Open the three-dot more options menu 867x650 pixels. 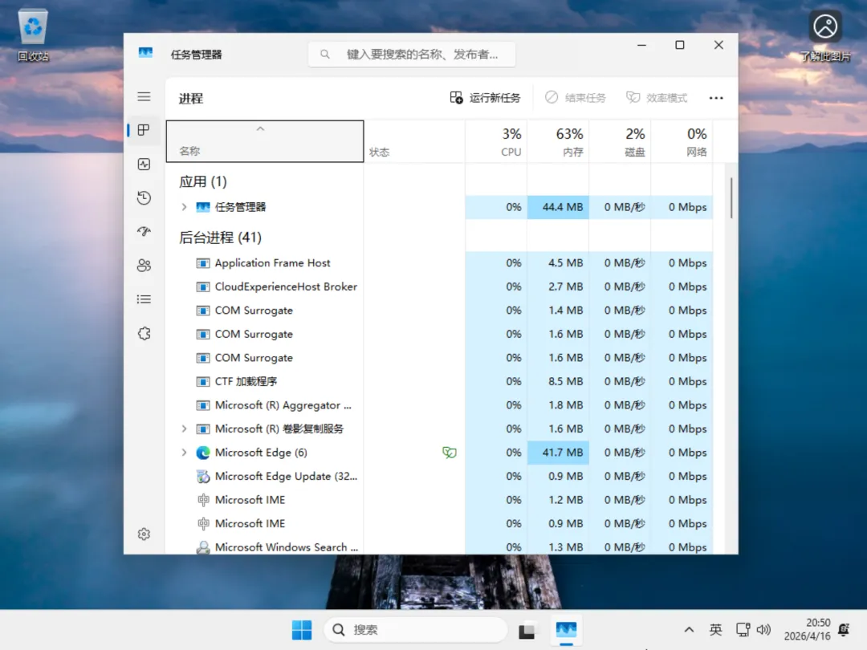tap(716, 98)
